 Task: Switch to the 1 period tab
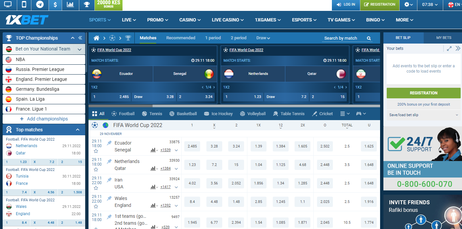[x=213, y=38]
